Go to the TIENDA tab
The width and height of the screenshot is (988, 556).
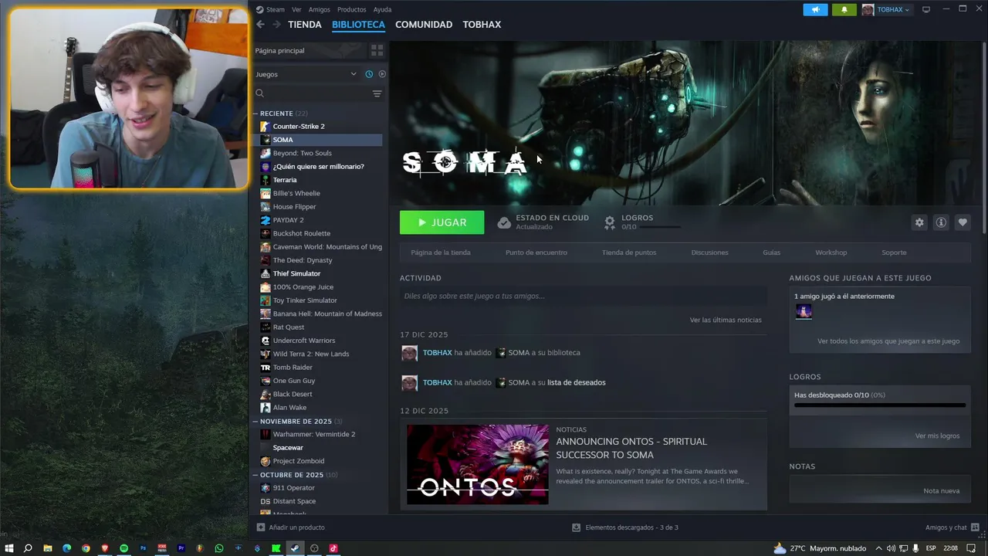[305, 25]
